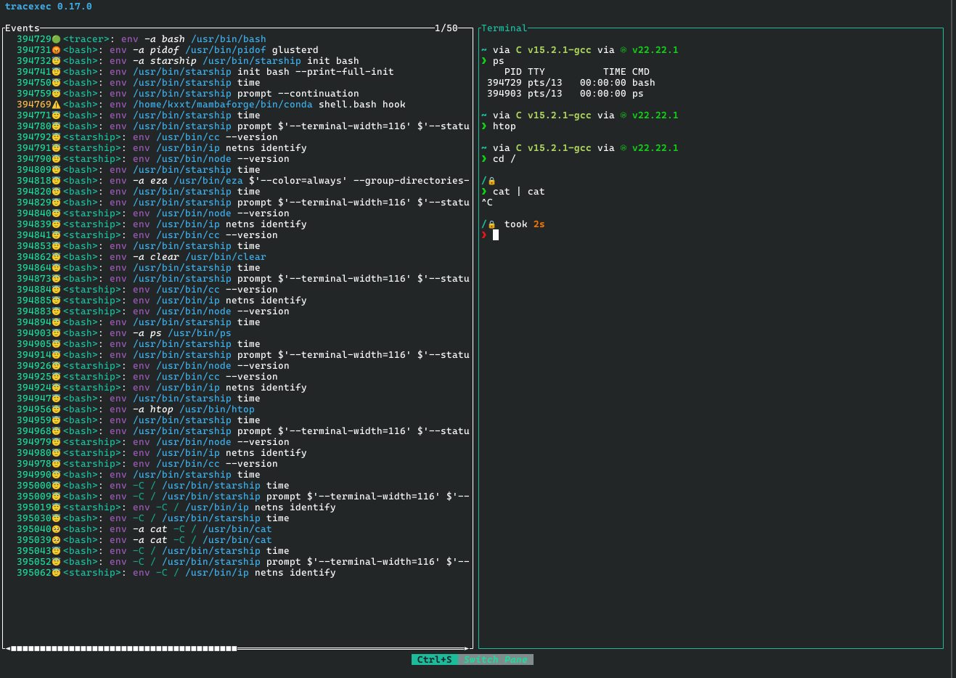Switch to the Terminal pane header

(x=504, y=28)
